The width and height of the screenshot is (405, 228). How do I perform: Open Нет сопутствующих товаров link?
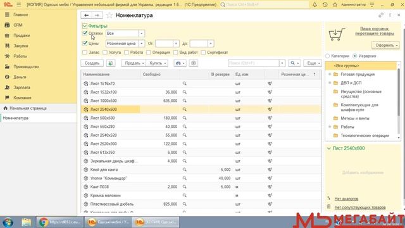[x=360, y=207]
